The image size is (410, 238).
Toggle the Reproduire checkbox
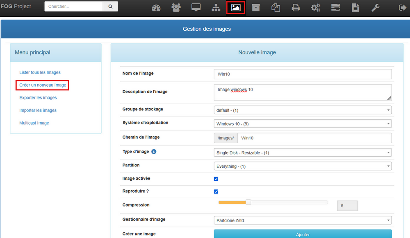click(216, 192)
